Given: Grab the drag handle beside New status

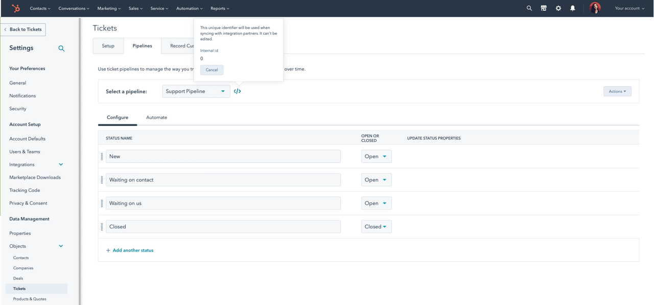Looking at the screenshot, I should [x=102, y=157].
